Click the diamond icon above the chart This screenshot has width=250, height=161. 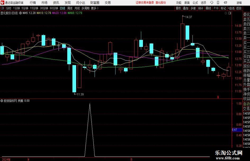pyautogui.click(x=226, y=13)
